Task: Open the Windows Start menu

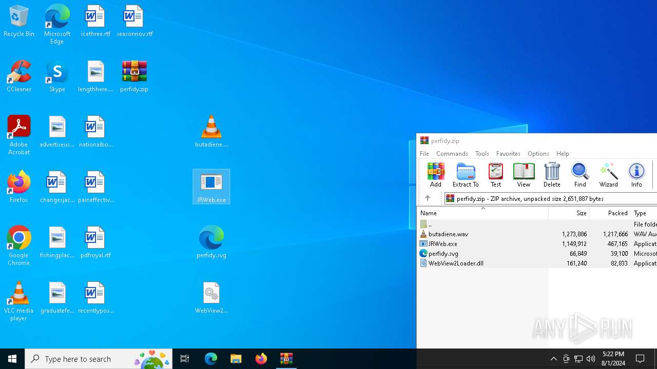Action: pyautogui.click(x=12, y=359)
